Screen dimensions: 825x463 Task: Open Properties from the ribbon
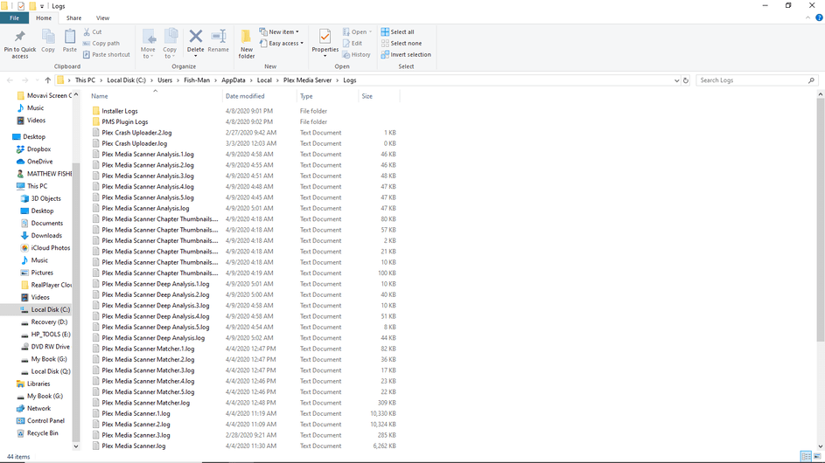[x=325, y=44]
